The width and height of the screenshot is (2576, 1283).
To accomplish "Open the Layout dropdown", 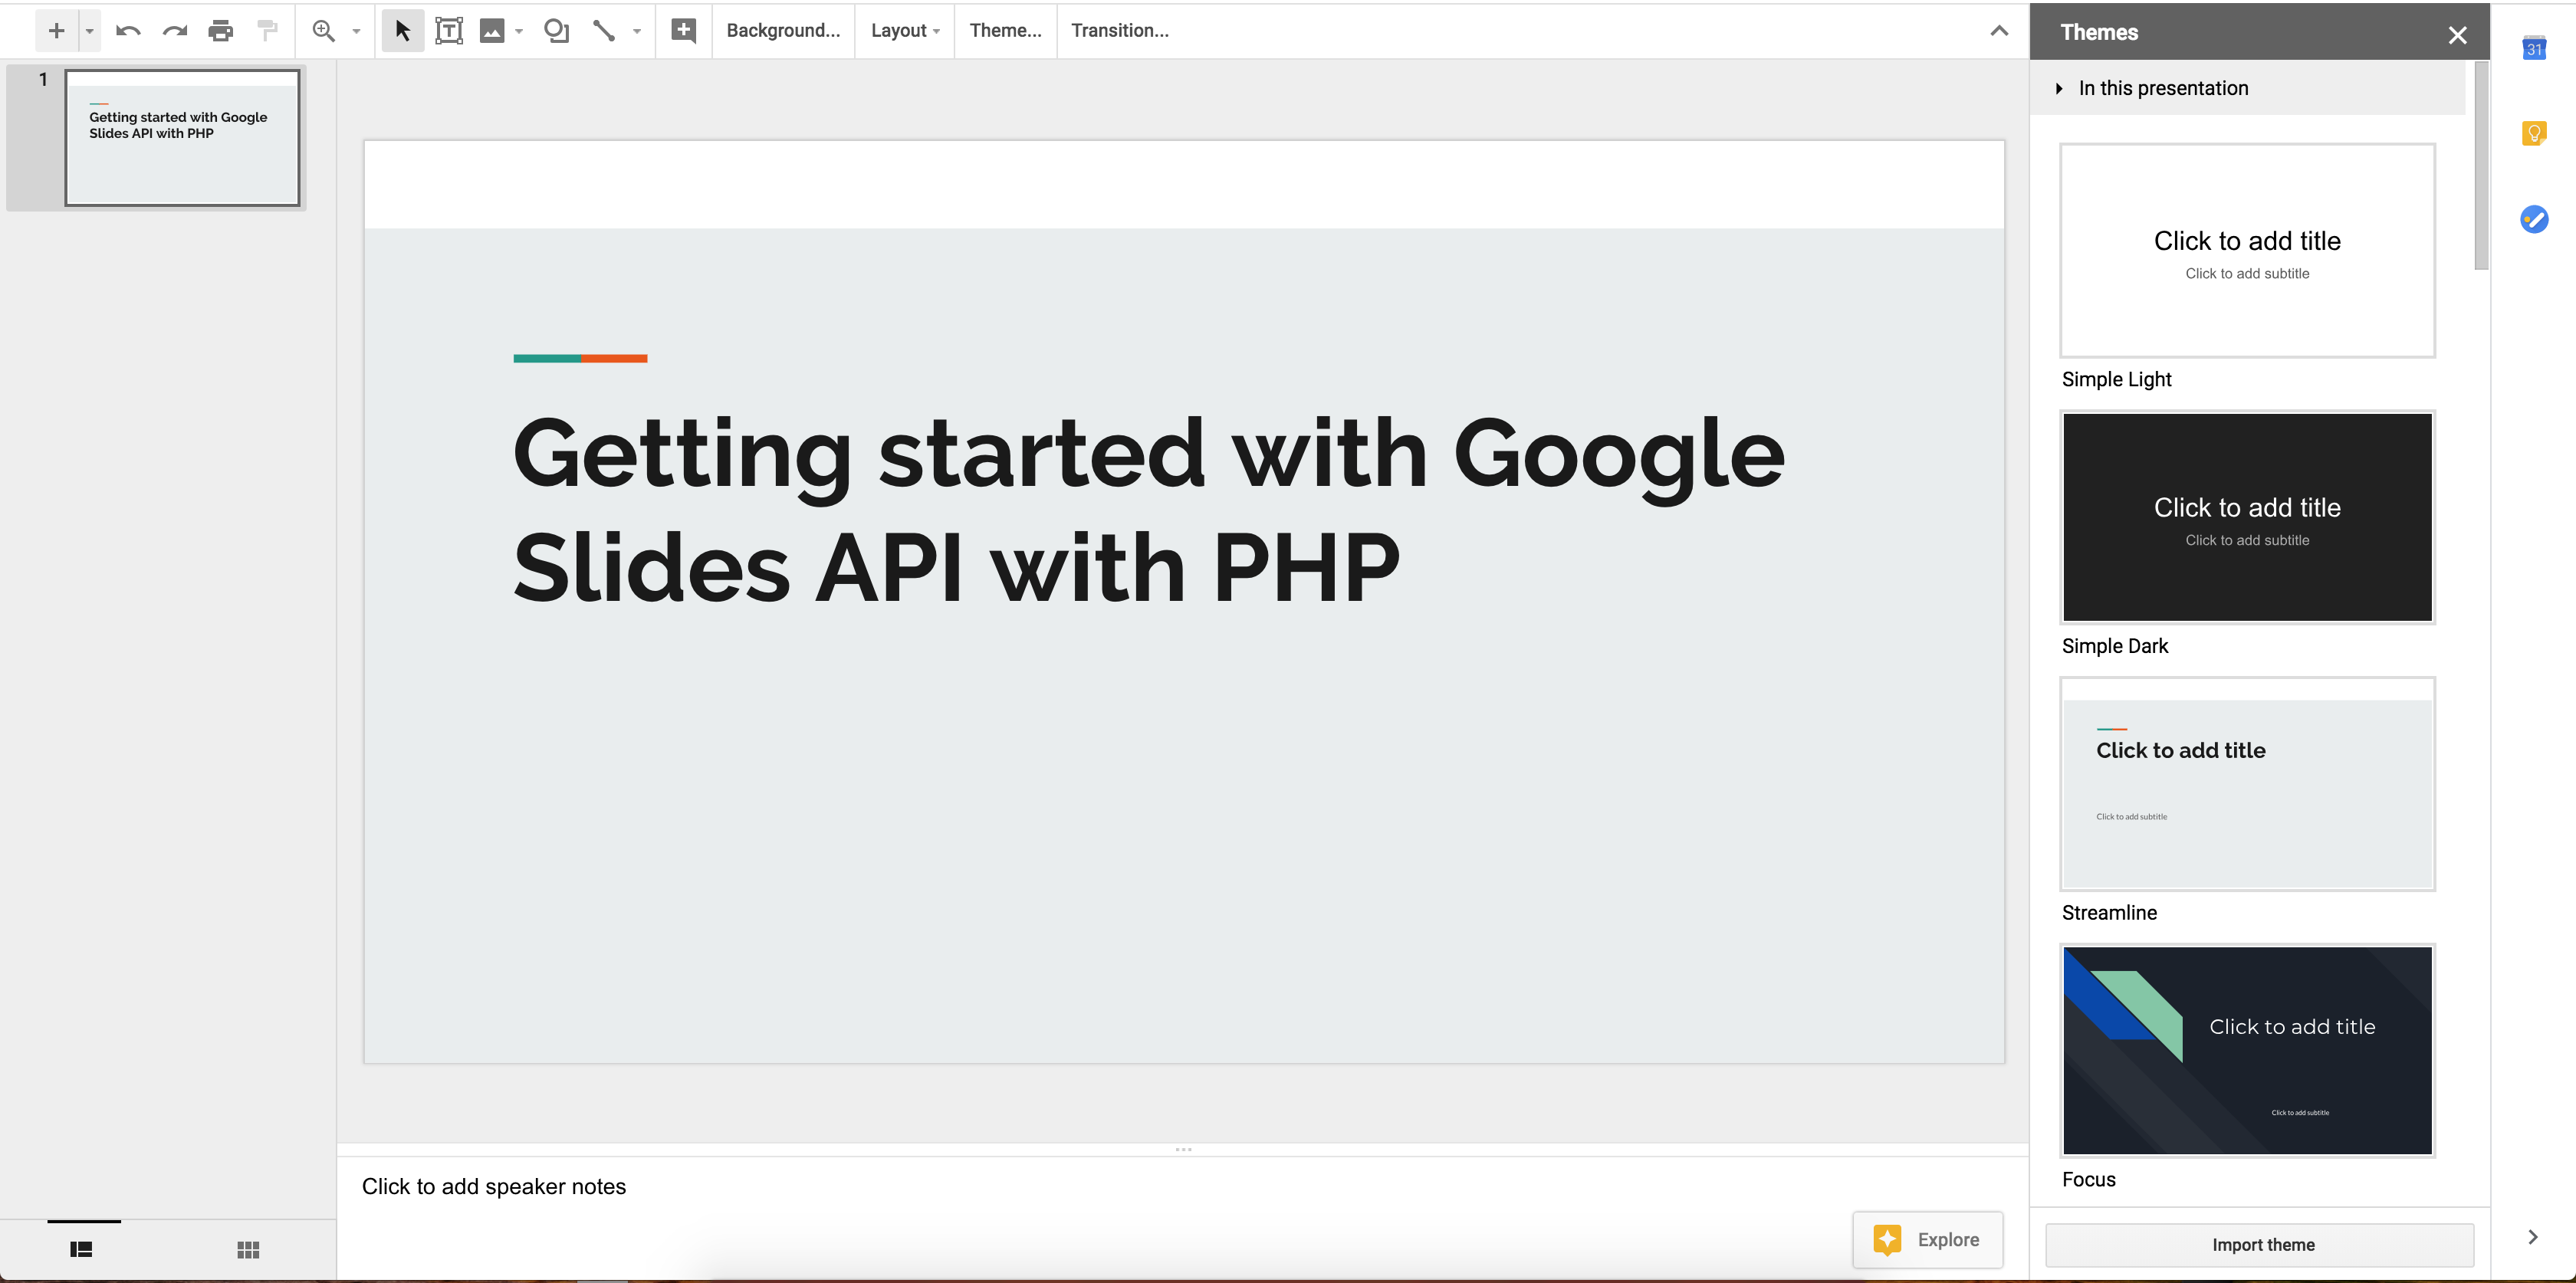I will 905,31.
